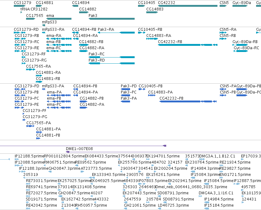261x210 pixels.
Task: Select the CSN5-RB transcript label
Action: [x=228, y=36]
